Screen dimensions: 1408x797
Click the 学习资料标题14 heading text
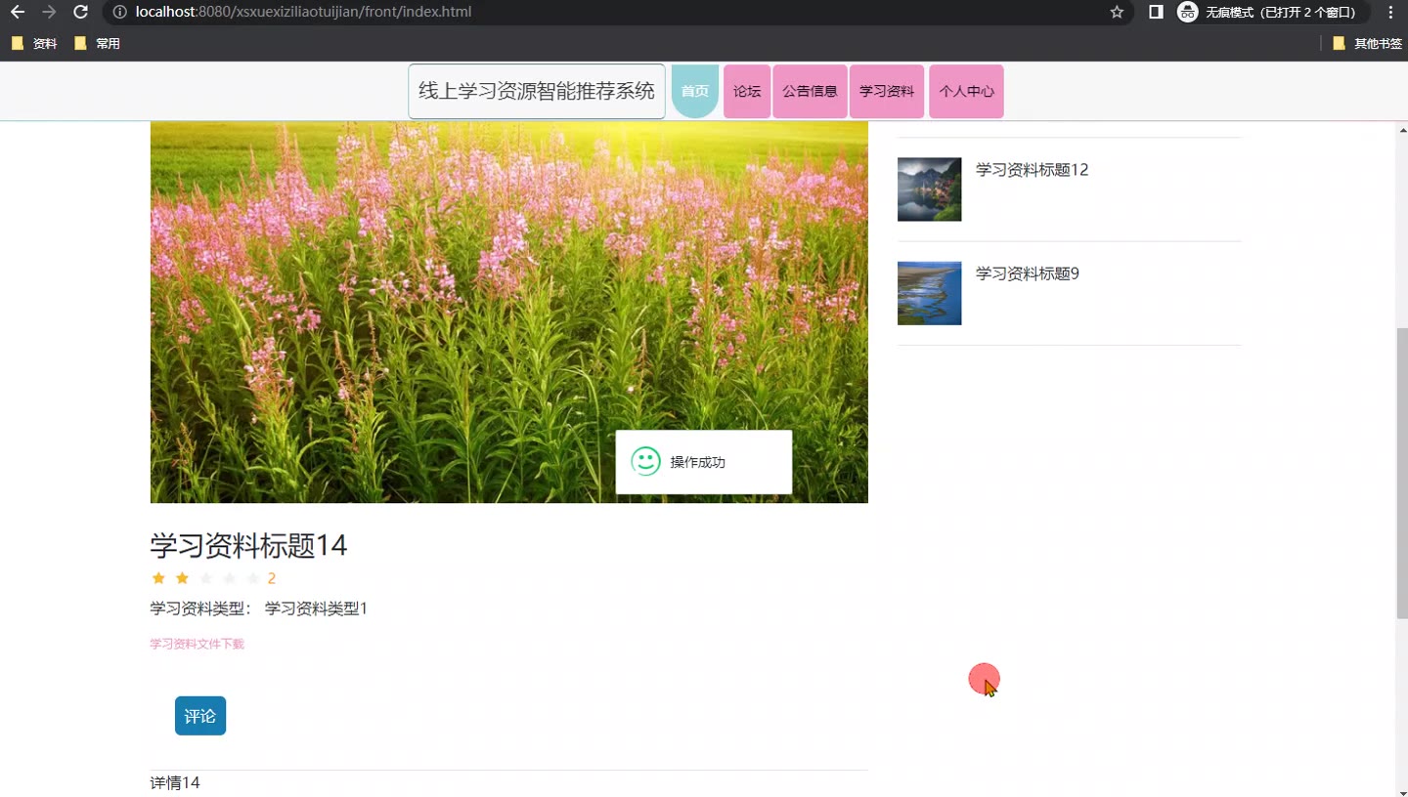(248, 545)
